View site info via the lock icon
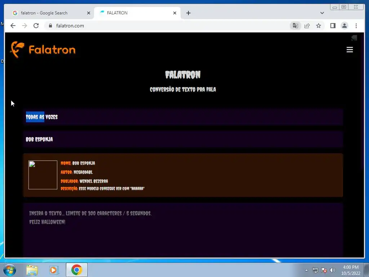Image resolution: width=369 pixels, height=277 pixels. [50, 26]
